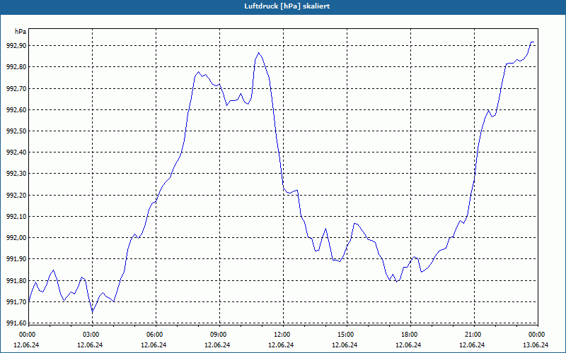
Task: Select the 992,50 y-axis label
Action: (16, 131)
